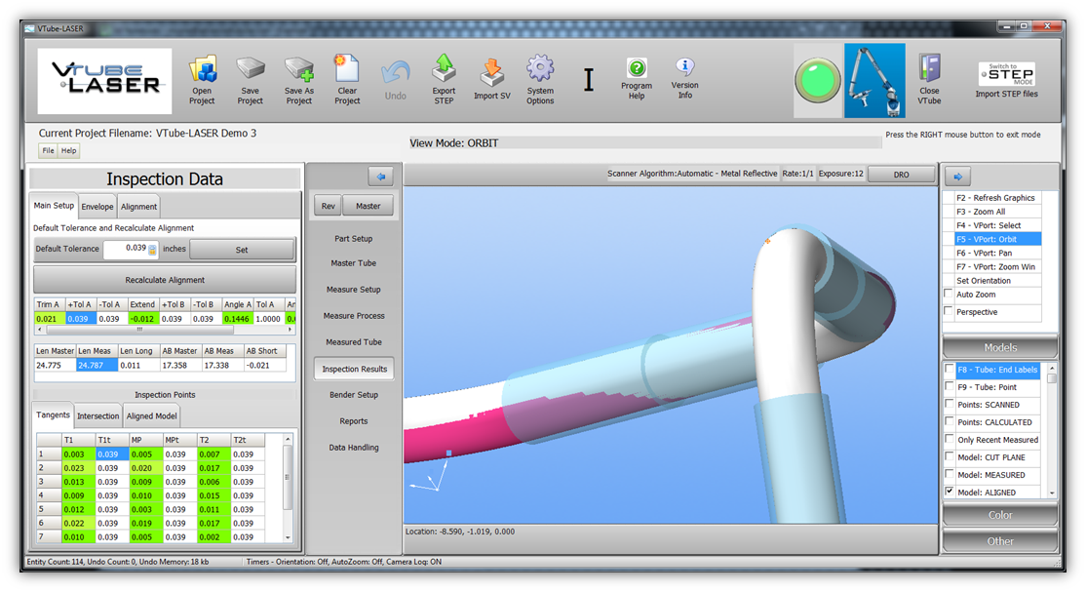Open the Intersection tab
Screen dimensions: 1086x592
[97, 415]
